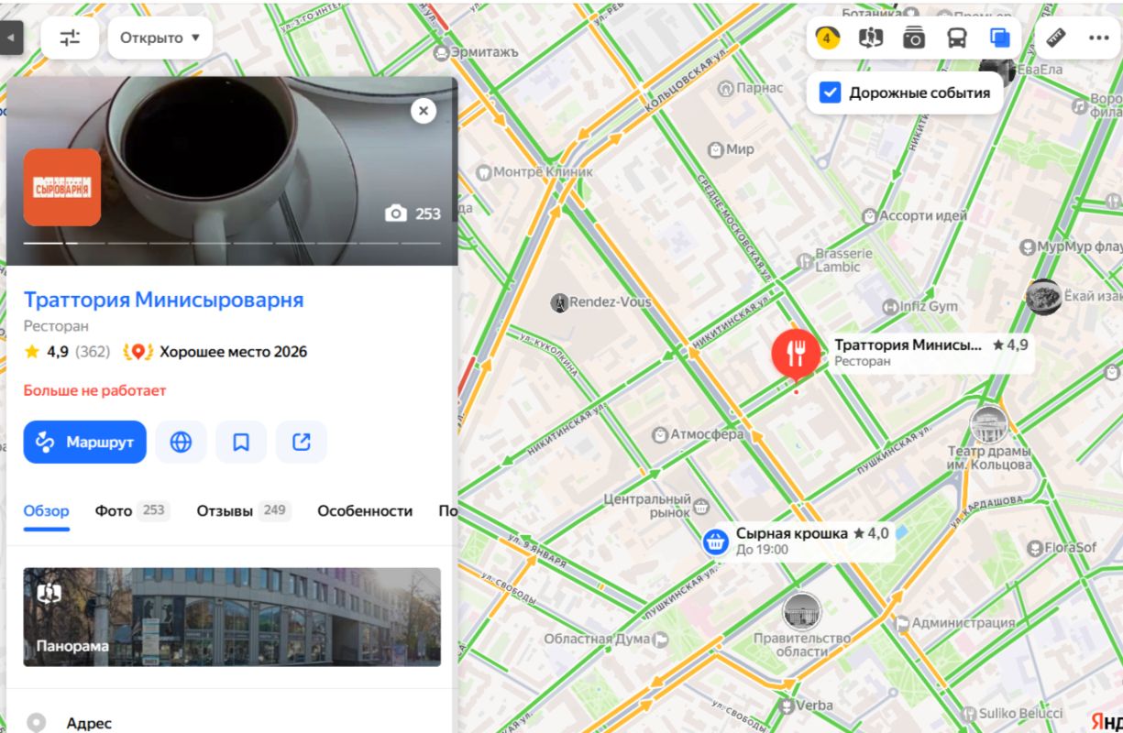Select the ruler distance tool
The image size is (1123, 733).
(1057, 38)
